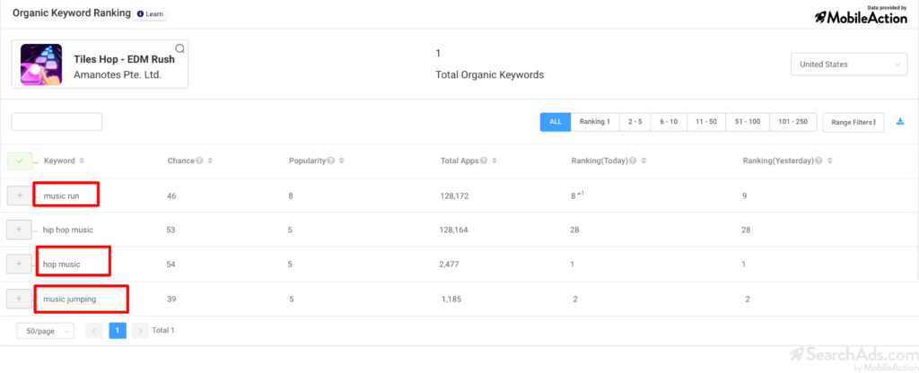Click the Chance column help icon

point(199,160)
